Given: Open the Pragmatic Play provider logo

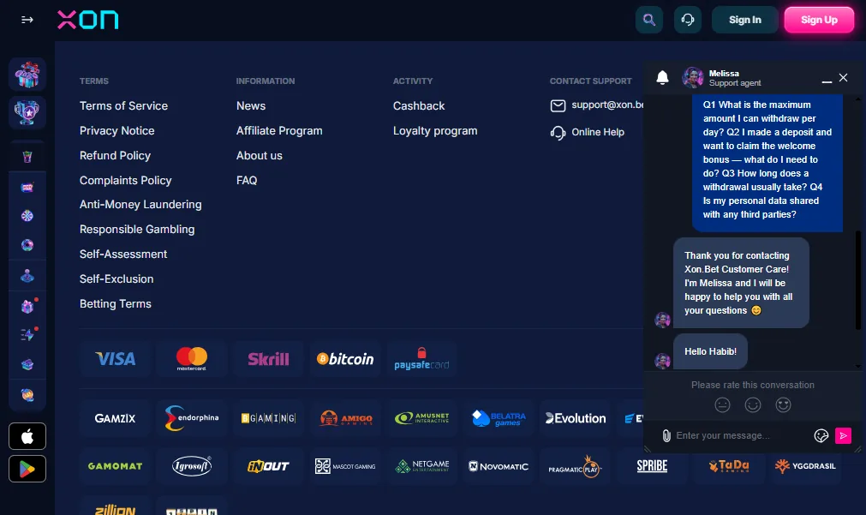Looking at the screenshot, I should [576, 466].
